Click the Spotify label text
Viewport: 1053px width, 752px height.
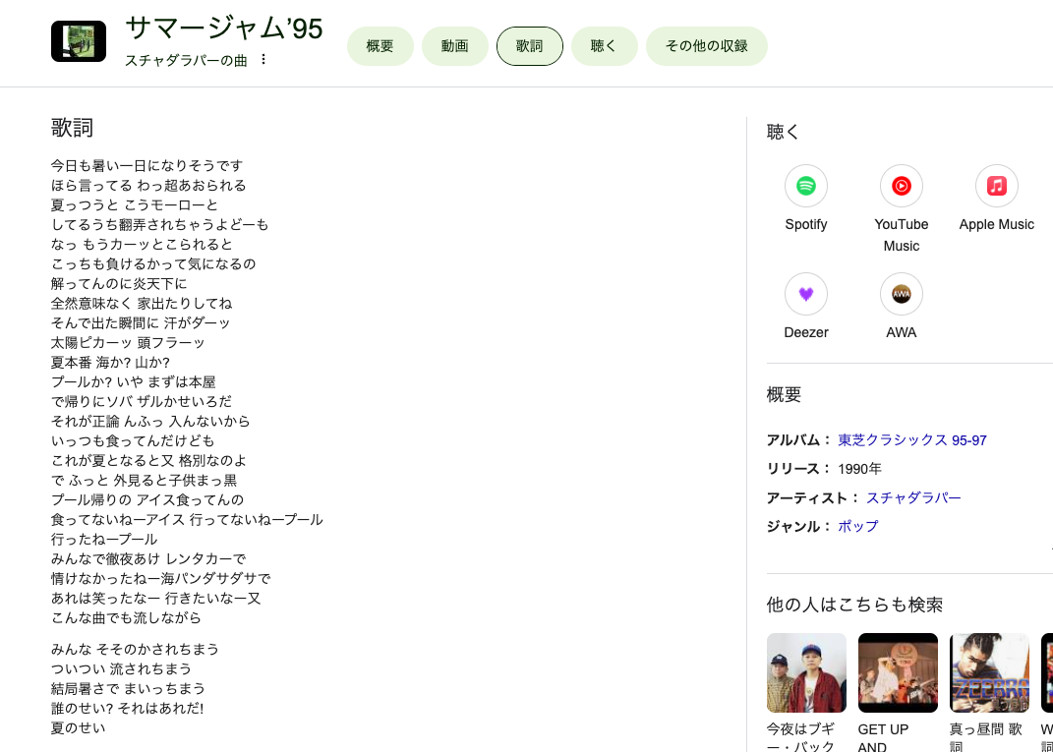tap(806, 224)
